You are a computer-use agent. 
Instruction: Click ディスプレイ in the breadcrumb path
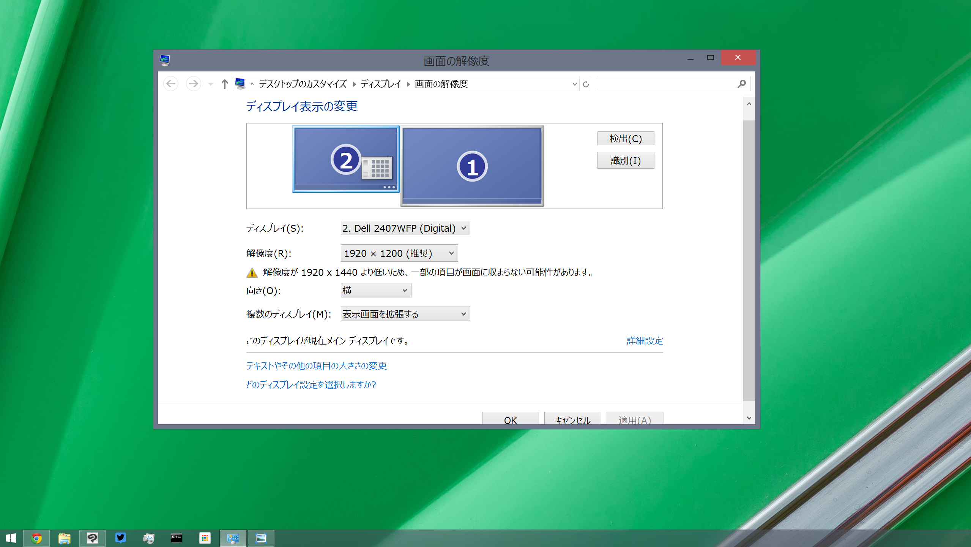click(380, 84)
